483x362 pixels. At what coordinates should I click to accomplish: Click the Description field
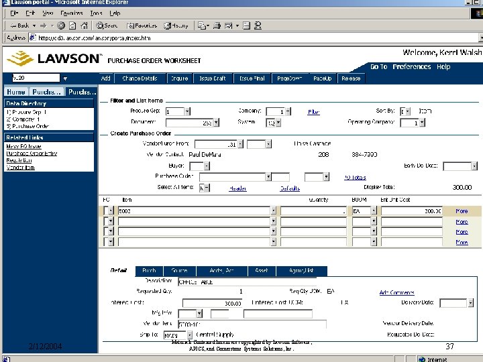(x=247, y=282)
